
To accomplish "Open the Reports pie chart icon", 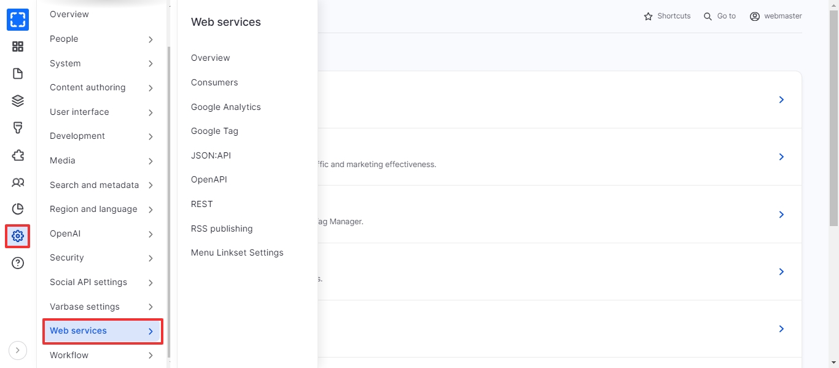I will (18, 209).
